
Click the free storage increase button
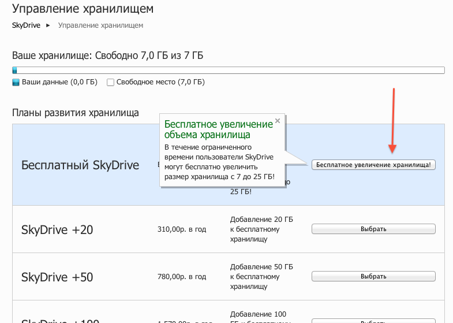coord(373,165)
